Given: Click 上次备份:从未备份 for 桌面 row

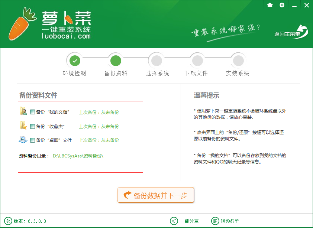Looking at the screenshot, I should pyautogui.click(x=99, y=140).
